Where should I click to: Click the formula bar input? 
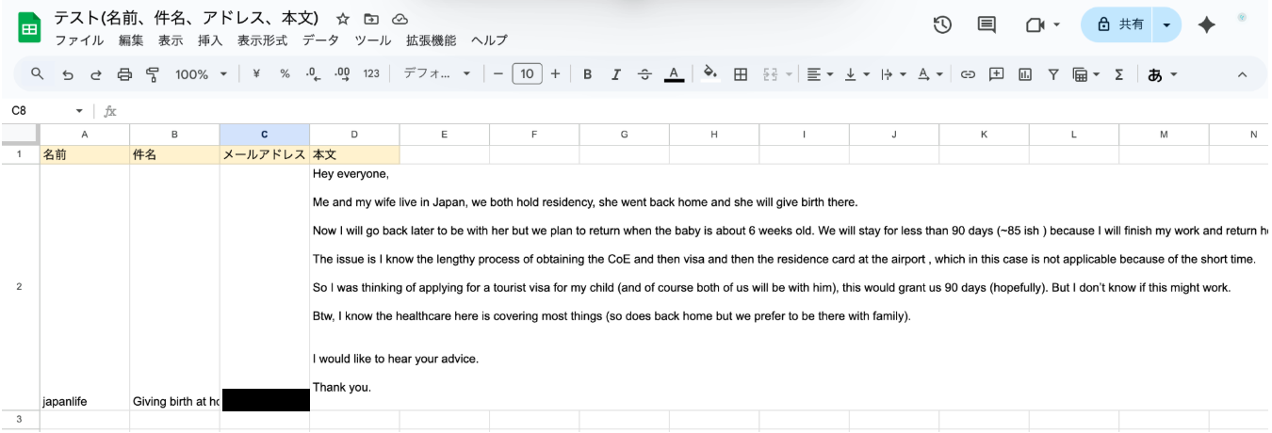pos(697,111)
